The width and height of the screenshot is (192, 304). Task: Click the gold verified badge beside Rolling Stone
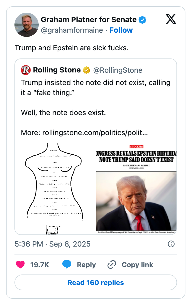click(x=86, y=70)
